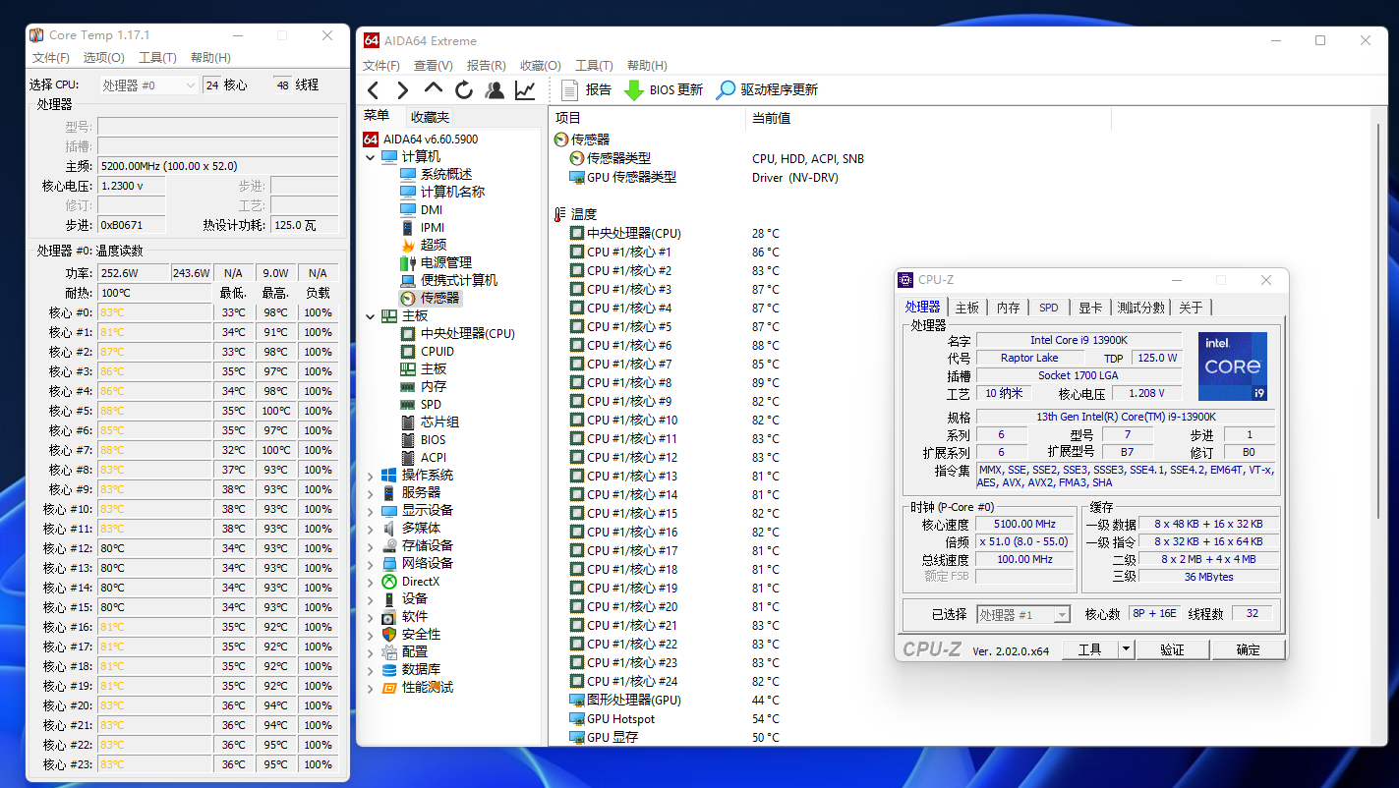1399x788 pixels.
Task: Click the BIOS 更新 green arrow button
Action: (665, 90)
